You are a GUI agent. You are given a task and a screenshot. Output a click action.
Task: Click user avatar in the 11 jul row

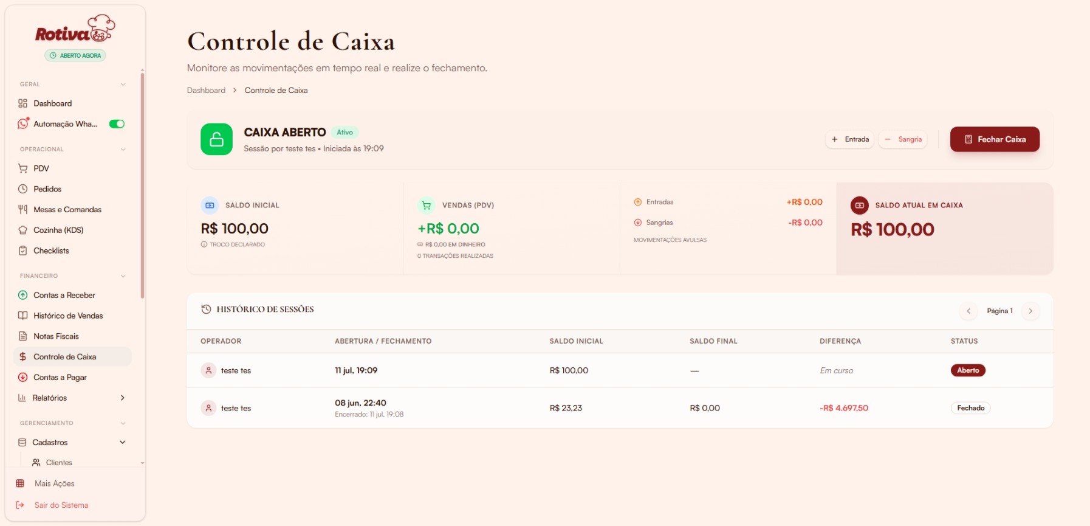[x=208, y=370]
